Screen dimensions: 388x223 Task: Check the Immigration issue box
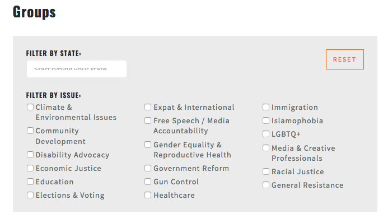[266, 107]
